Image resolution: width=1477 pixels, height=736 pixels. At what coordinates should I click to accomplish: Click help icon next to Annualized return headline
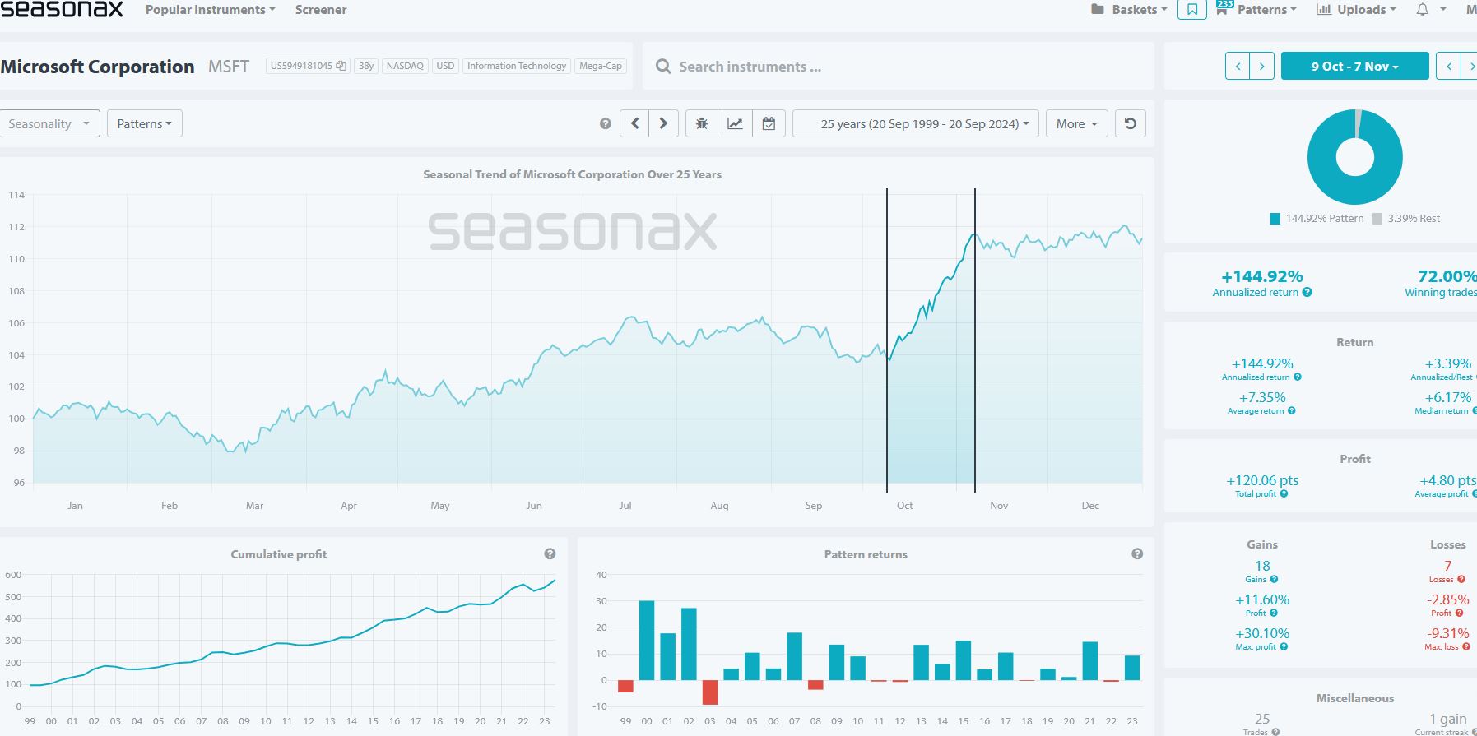[1307, 293]
